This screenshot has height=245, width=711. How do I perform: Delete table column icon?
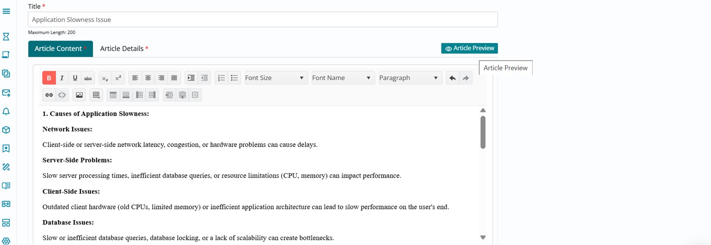[182, 95]
